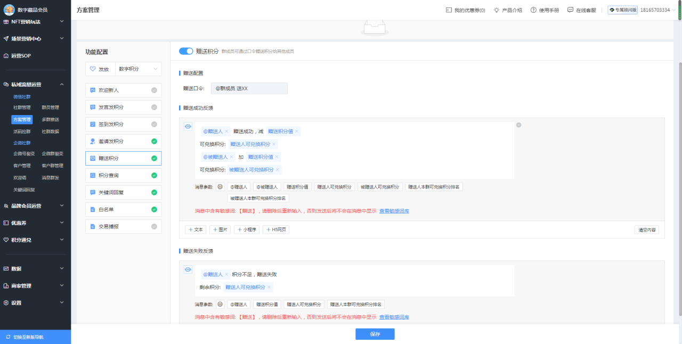Click the emoji picker beside 消息参数
Viewport: 682px width, 344px height.
point(221,186)
